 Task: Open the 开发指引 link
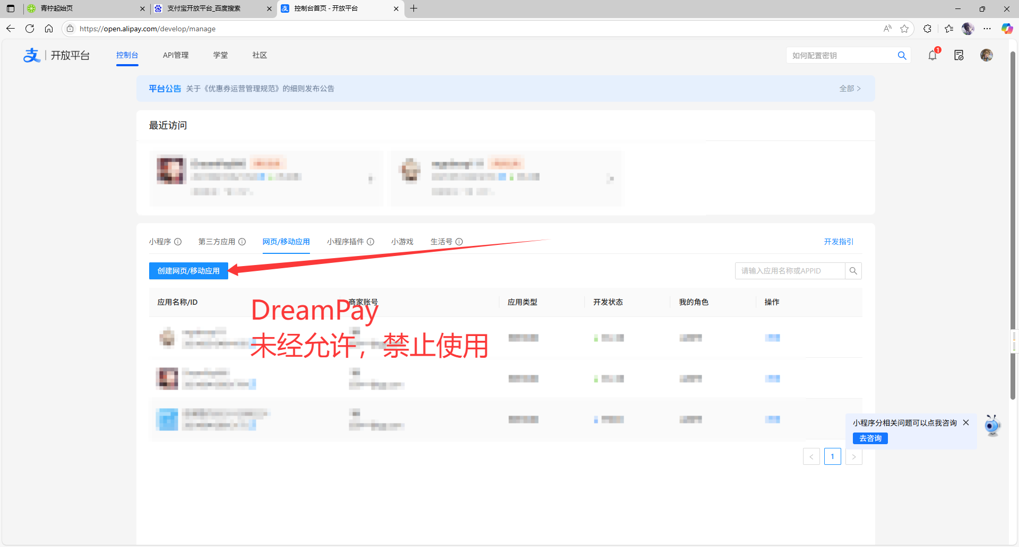tap(839, 242)
